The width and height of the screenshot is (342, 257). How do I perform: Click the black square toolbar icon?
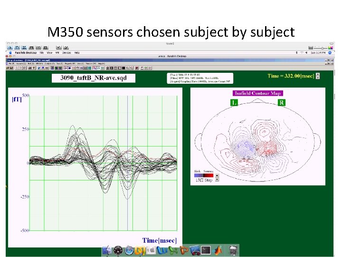(x=123, y=68)
